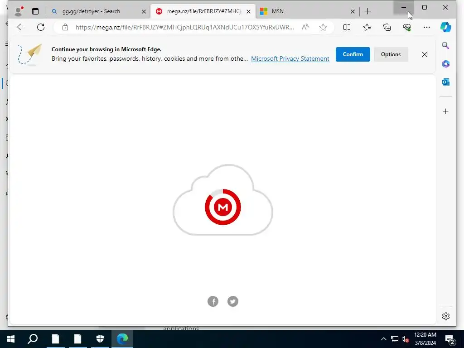Open network status tray icon
Image resolution: width=464 pixels, height=348 pixels.
(x=395, y=339)
